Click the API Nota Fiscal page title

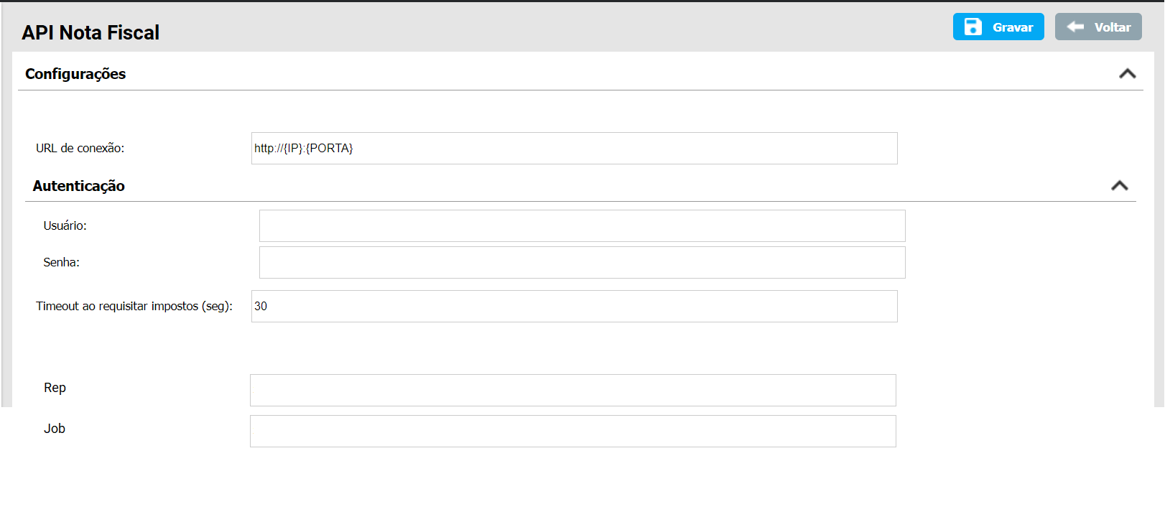[x=90, y=32]
